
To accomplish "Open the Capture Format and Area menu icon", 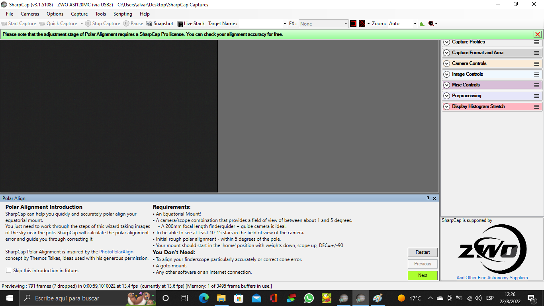I will tap(537, 53).
